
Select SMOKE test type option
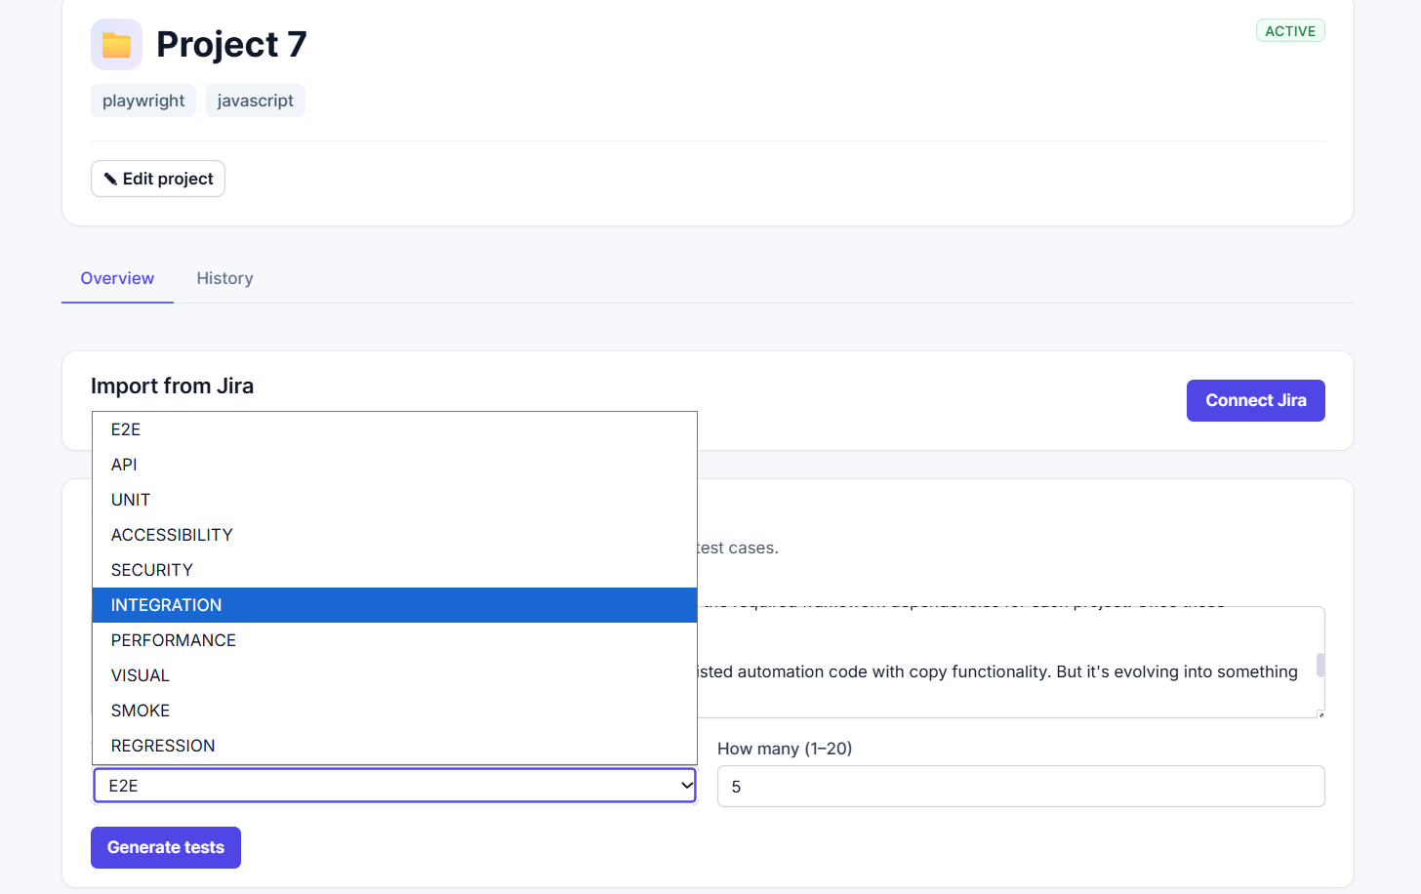394,711
